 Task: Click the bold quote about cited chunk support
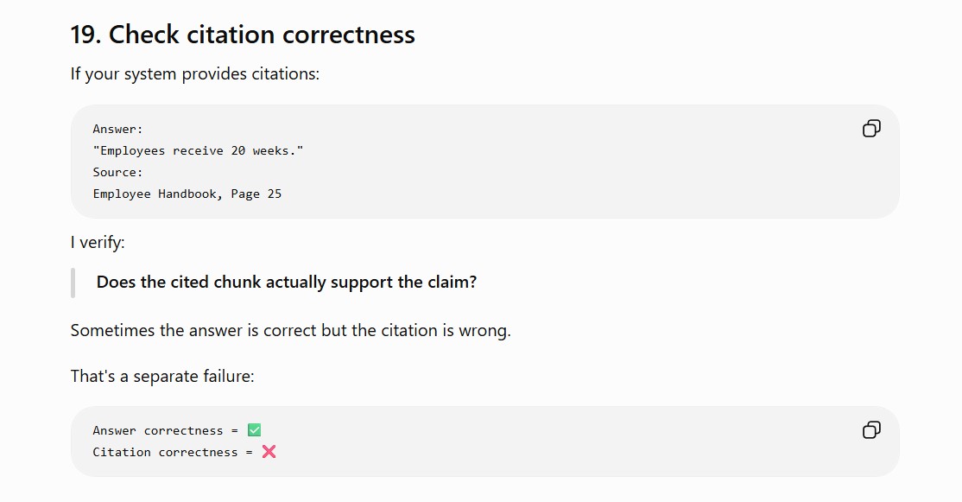[x=287, y=283]
